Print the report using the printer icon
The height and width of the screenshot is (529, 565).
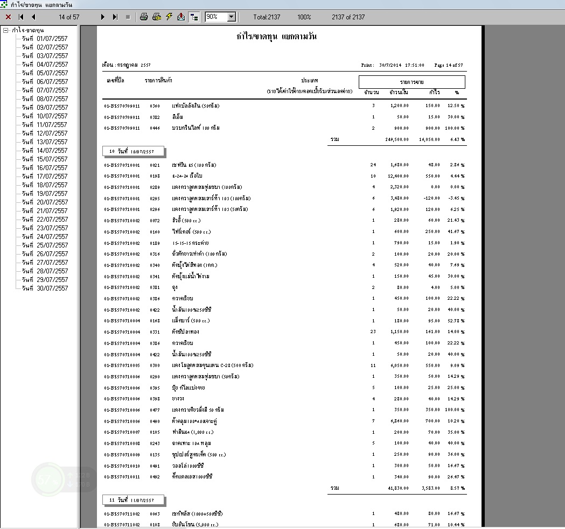(144, 17)
